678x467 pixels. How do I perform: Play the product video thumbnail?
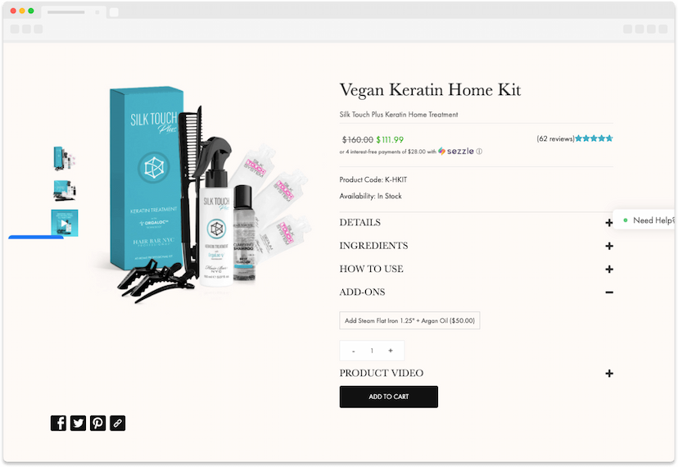coord(65,224)
